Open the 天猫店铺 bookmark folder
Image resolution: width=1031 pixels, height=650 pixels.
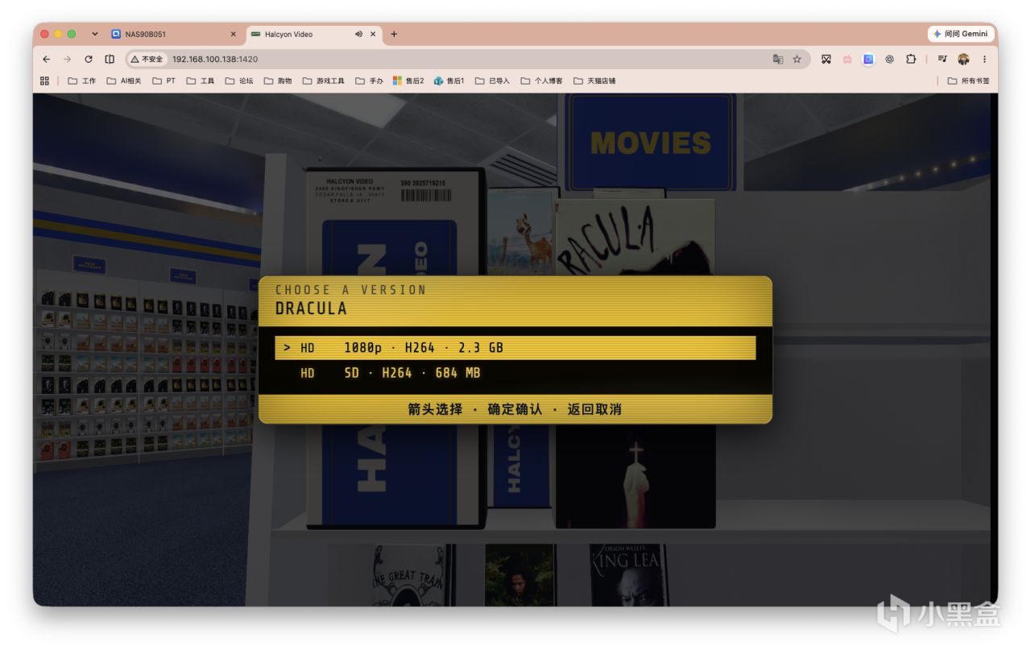tap(594, 81)
